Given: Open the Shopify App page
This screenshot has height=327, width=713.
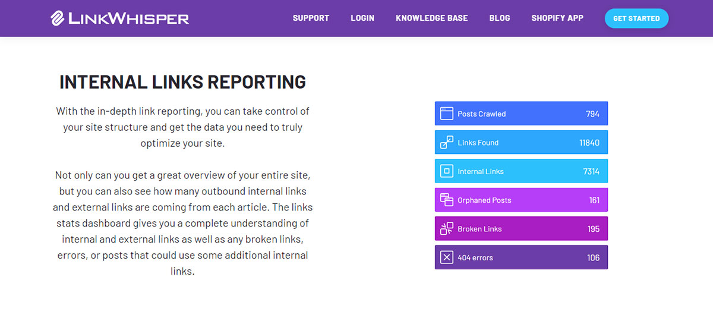Looking at the screenshot, I should (557, 18).
